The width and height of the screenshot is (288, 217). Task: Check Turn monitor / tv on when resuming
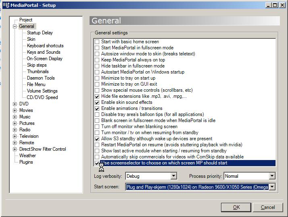(97, 133)
